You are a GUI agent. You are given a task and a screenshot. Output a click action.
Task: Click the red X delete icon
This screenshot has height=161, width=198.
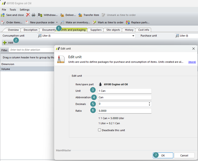coord(28,15)
